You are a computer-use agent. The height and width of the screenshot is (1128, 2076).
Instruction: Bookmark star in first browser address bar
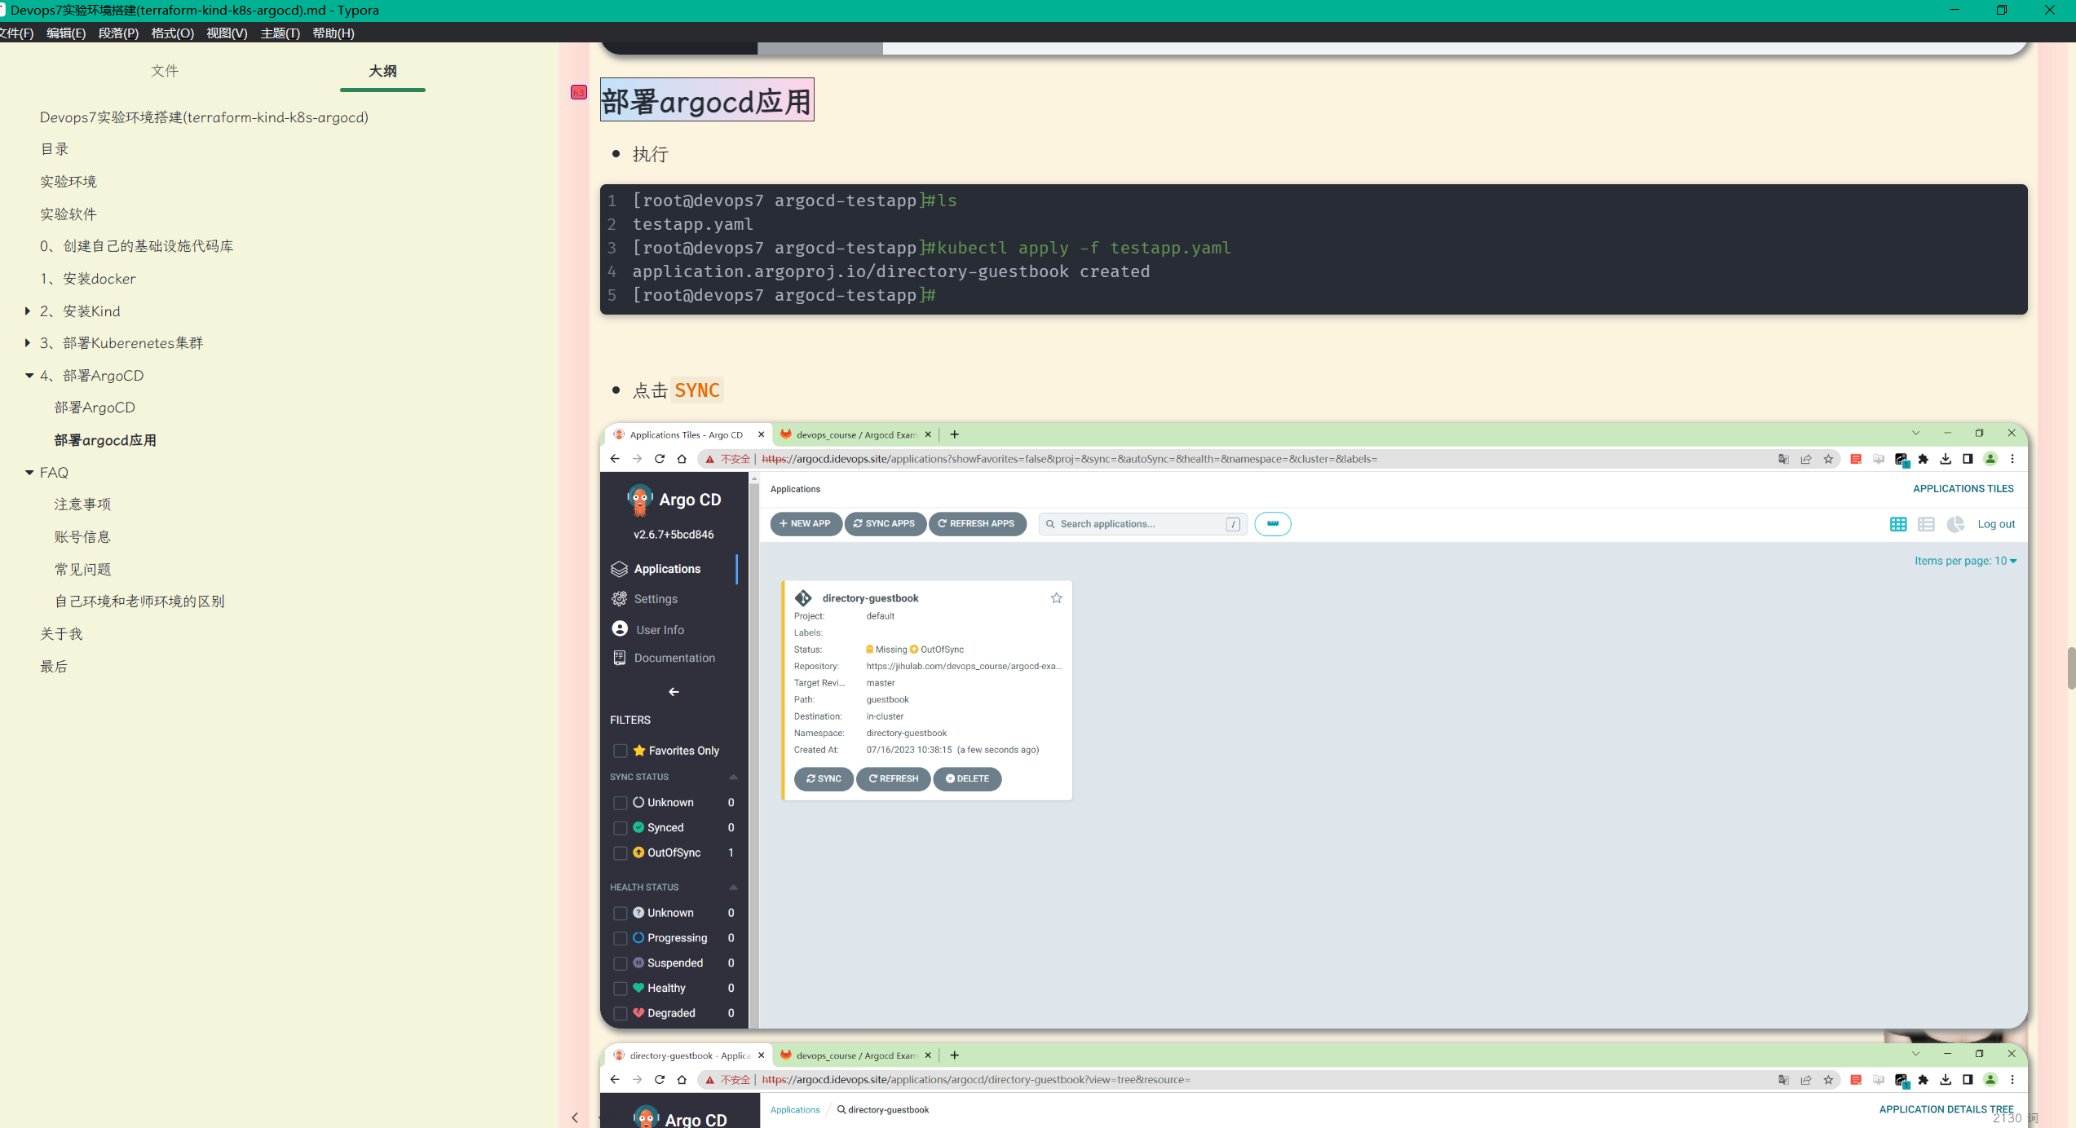[1829, 459]
